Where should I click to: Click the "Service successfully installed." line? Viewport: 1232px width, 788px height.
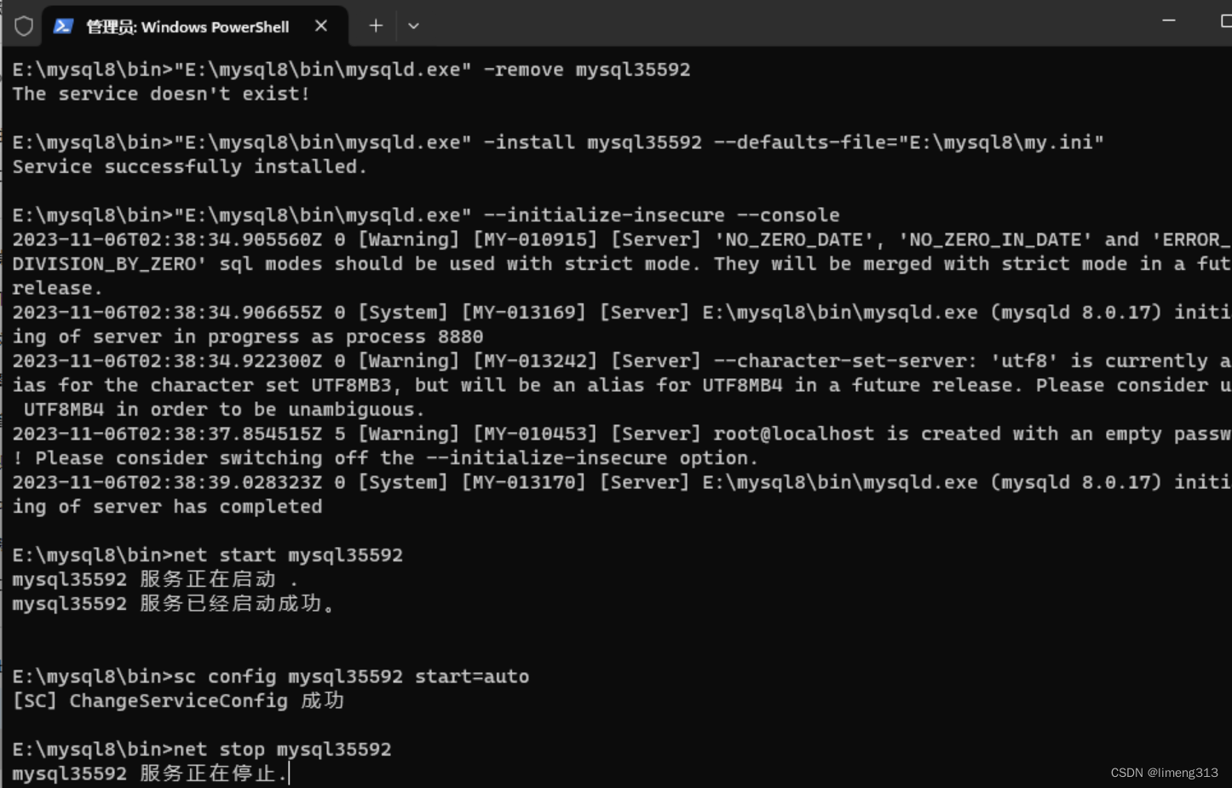189,167
